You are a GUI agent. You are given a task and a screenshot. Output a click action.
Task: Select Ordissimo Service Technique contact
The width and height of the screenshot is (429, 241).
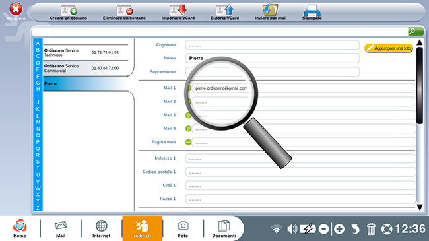pos(86,53)
